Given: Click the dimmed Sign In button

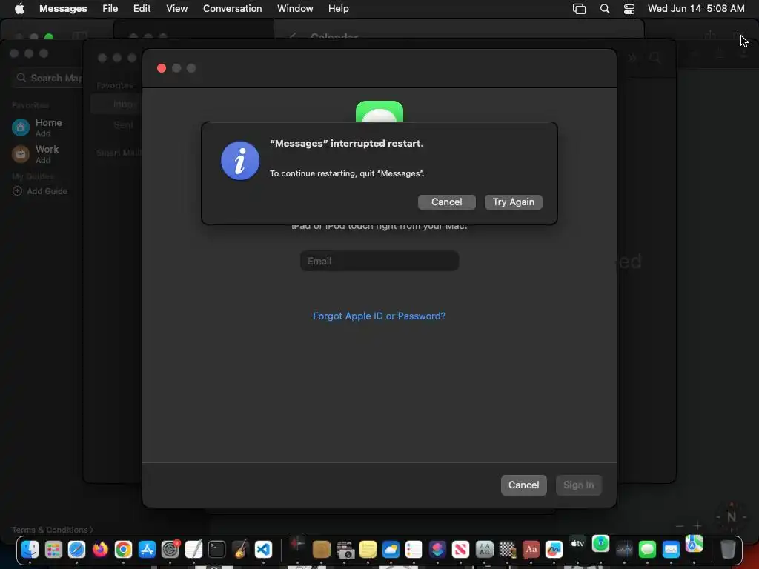Looking at the screenshot, I should [578, 485].
